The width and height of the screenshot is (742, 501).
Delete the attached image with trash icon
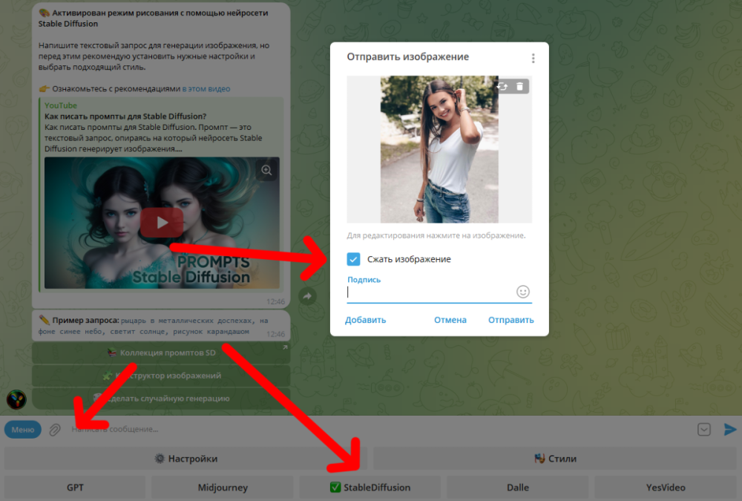coord(519,87)
